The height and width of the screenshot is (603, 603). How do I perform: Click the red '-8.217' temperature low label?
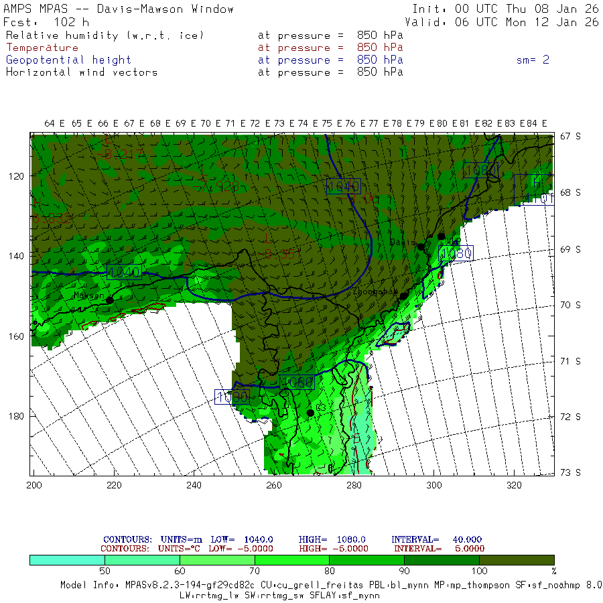point(120,154)
